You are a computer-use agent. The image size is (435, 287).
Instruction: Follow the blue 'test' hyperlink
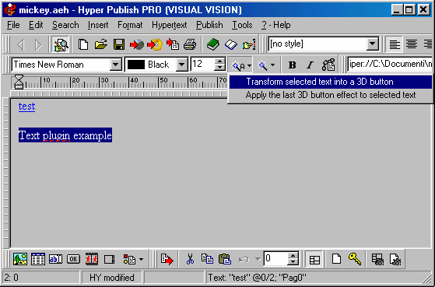[27, 107]
